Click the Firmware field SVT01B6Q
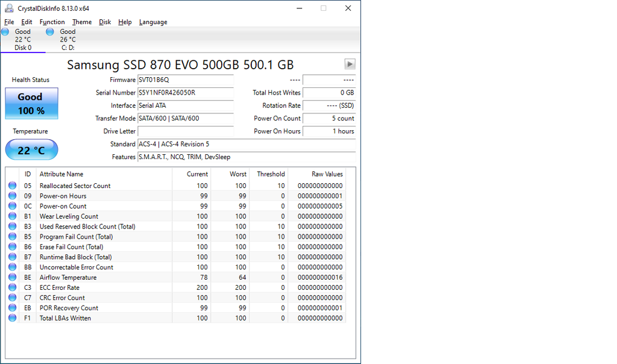The image size is (617, 364). pos(186,80)
